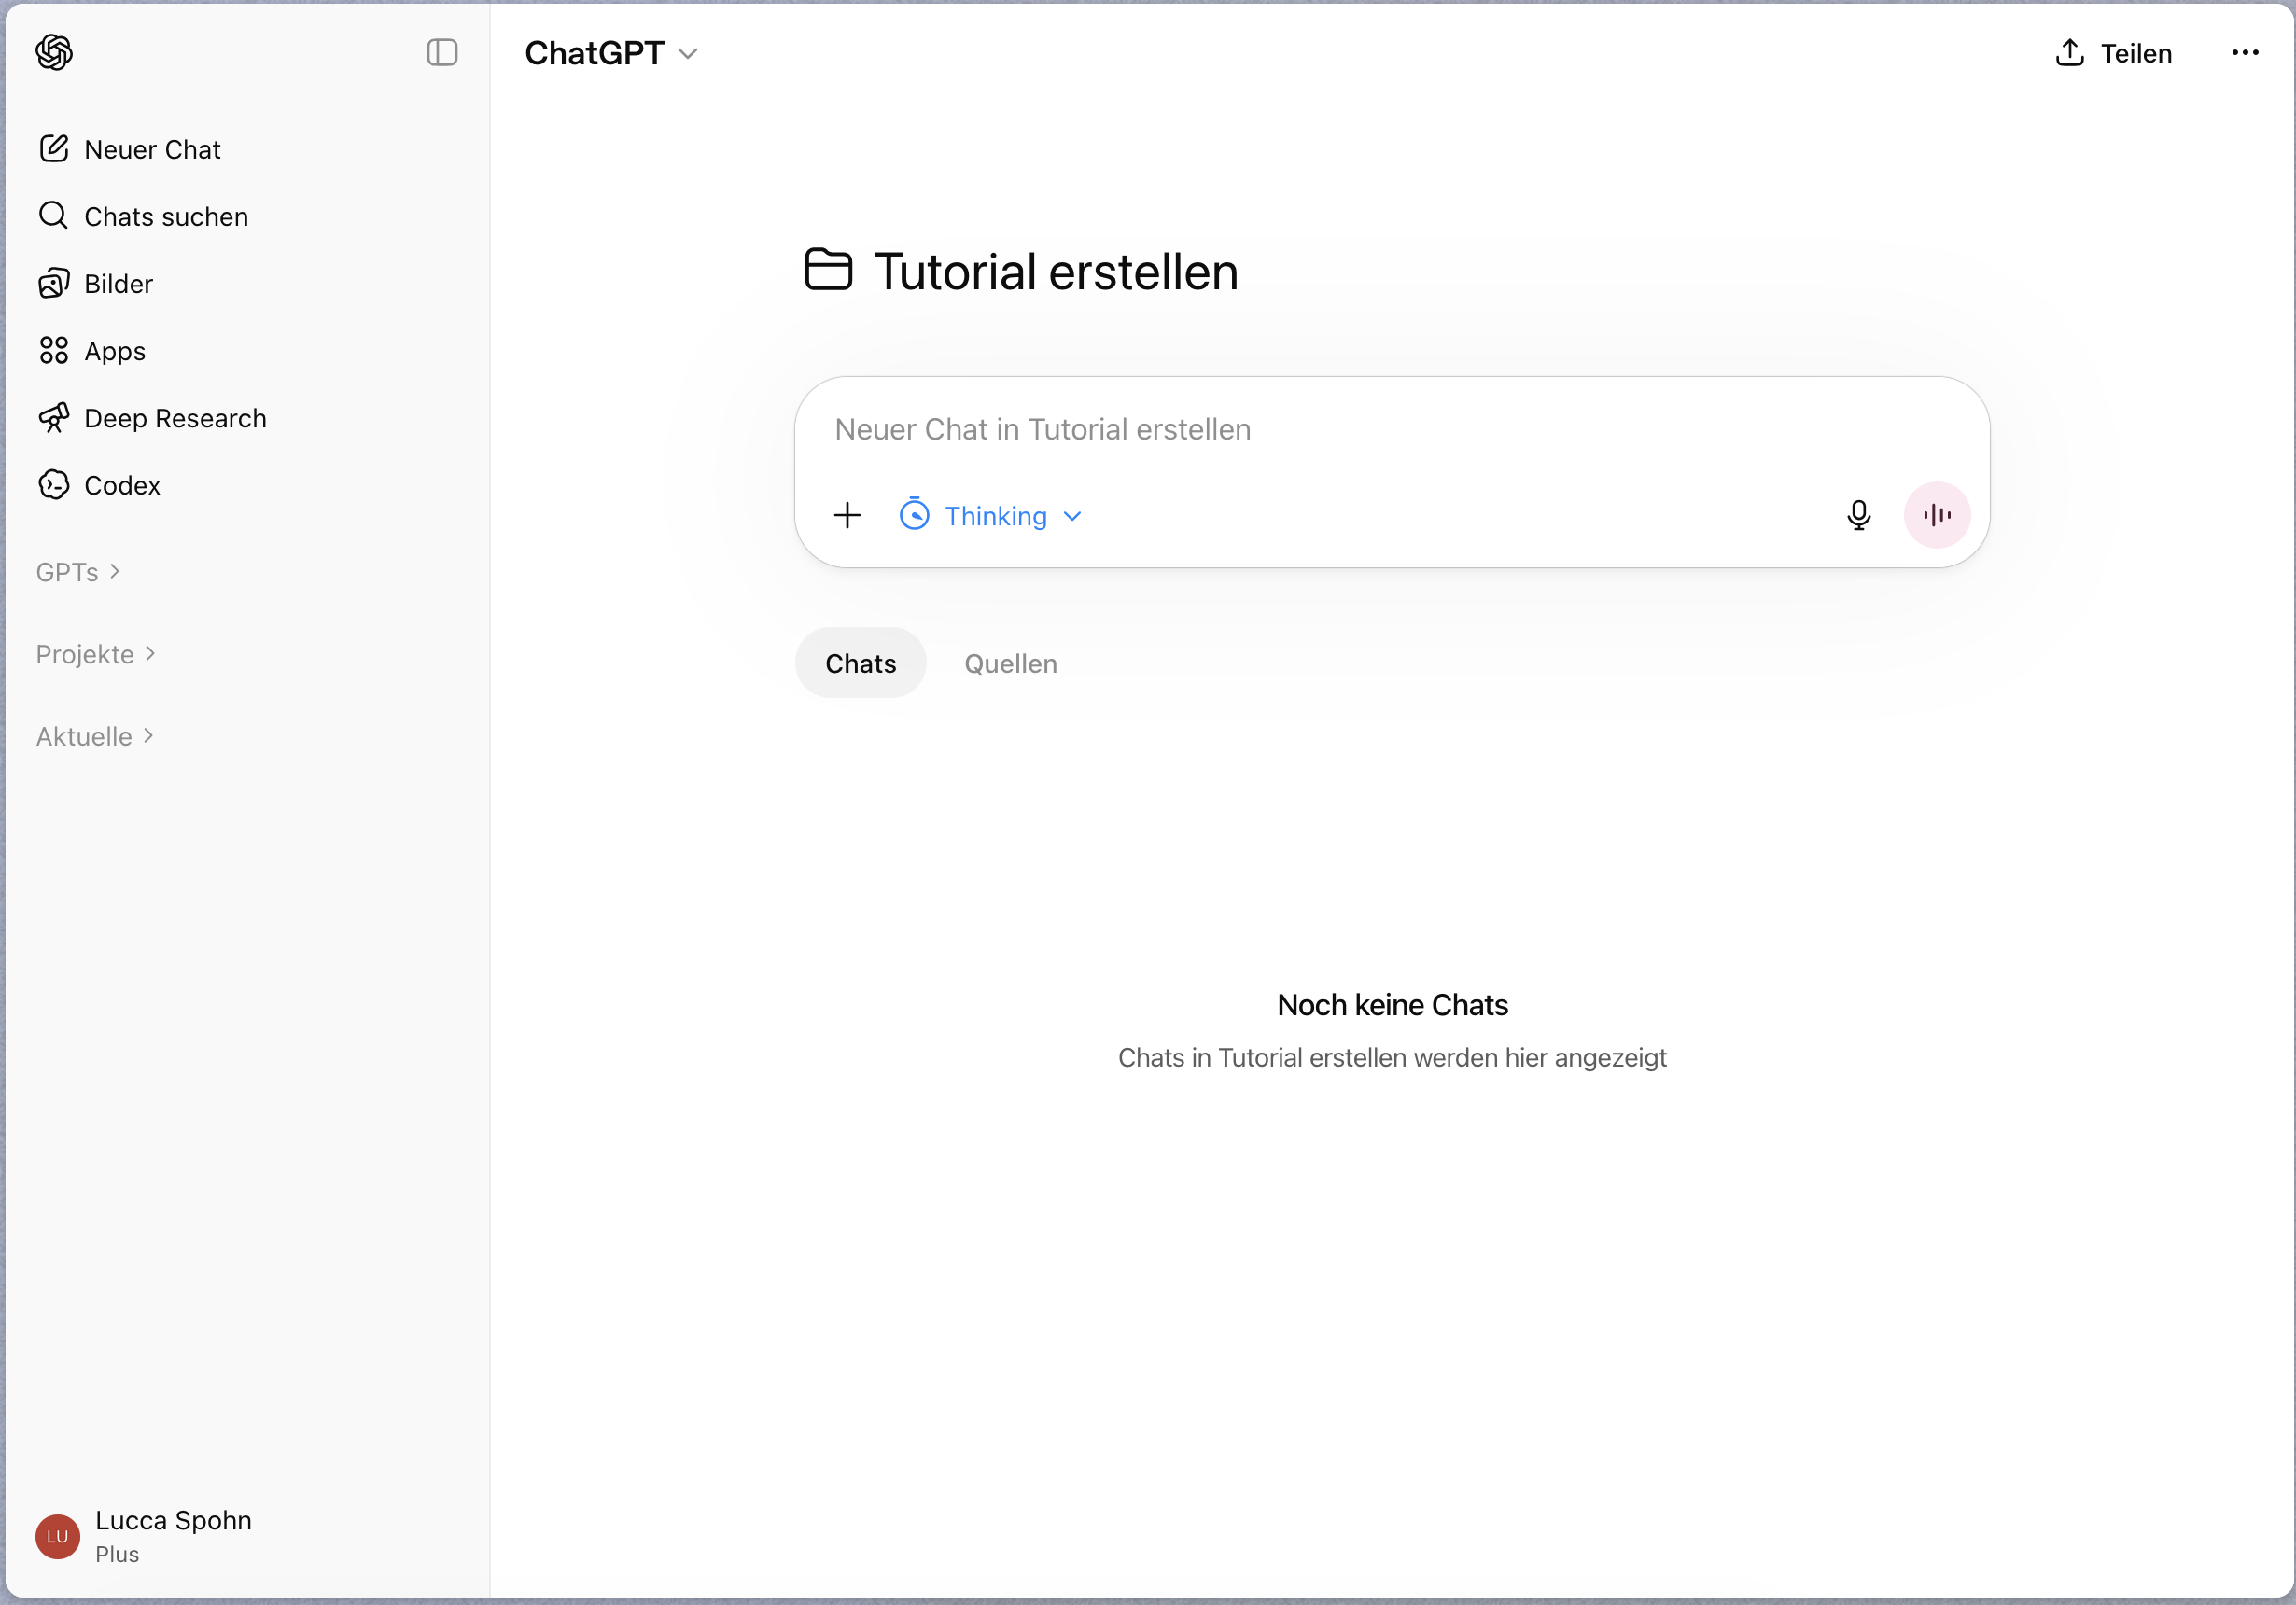Start voice mode with waveform button

tap(1936, 515)
